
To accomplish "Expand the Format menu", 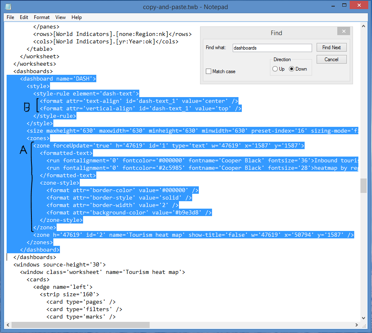I will click(42, 17).
